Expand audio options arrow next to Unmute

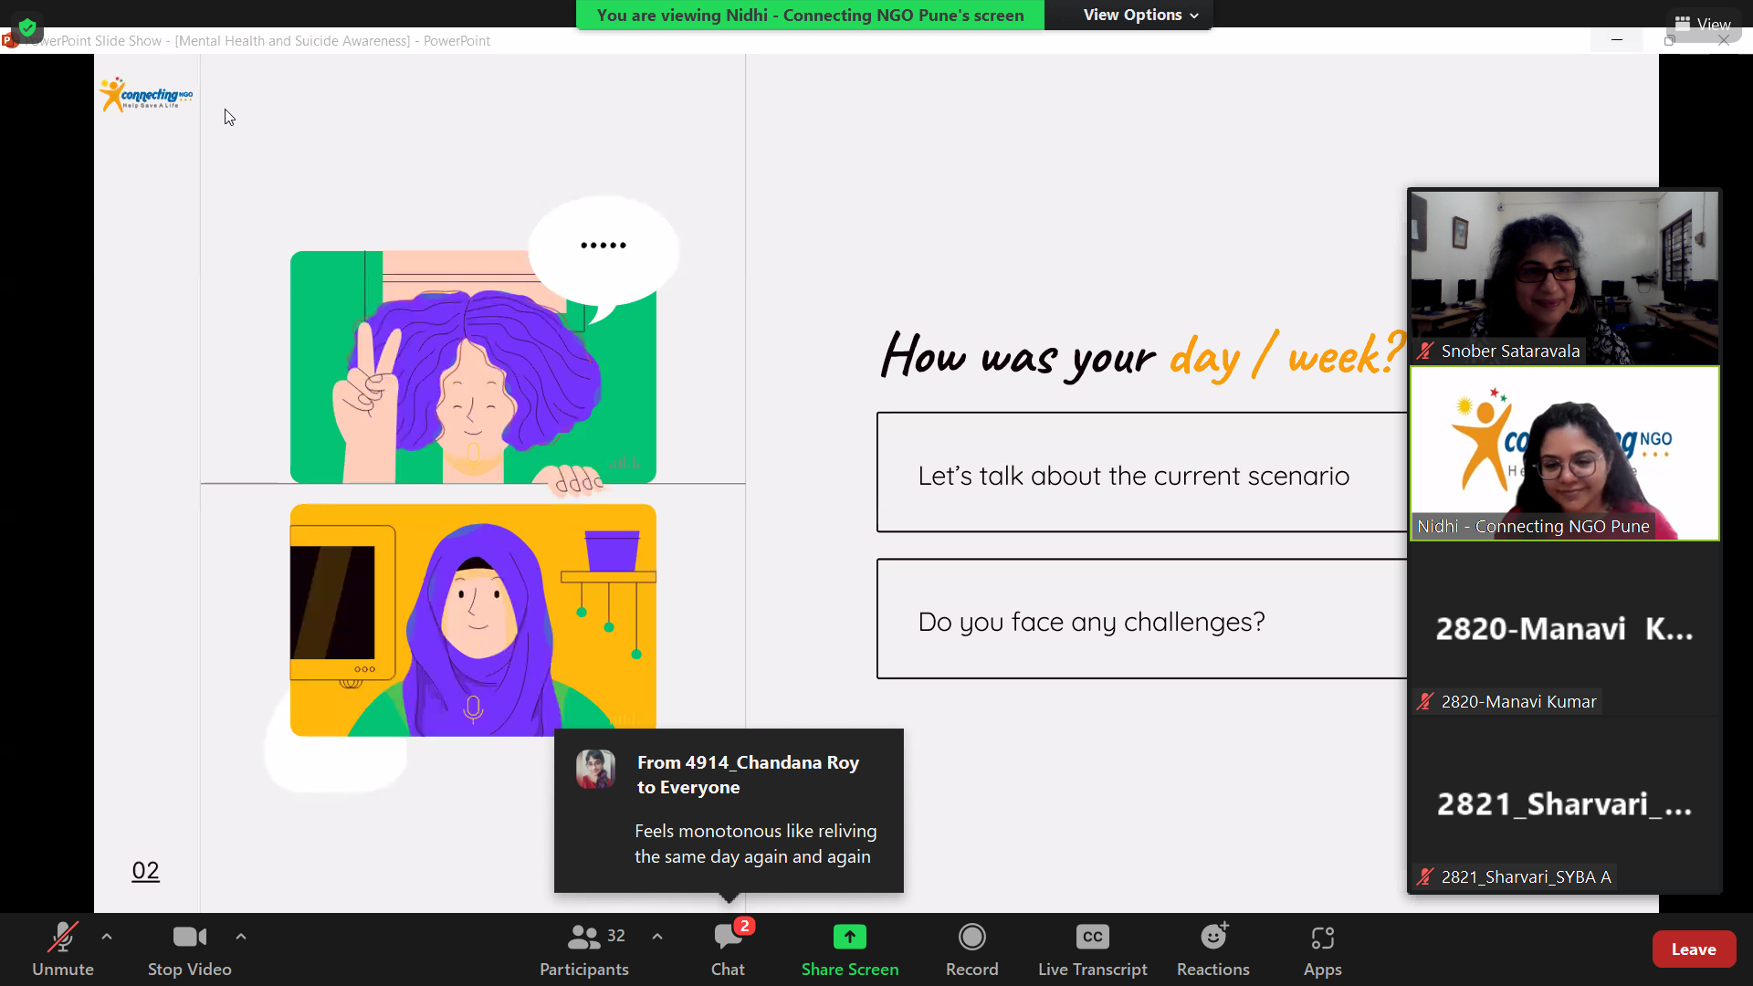click(107, 937)
